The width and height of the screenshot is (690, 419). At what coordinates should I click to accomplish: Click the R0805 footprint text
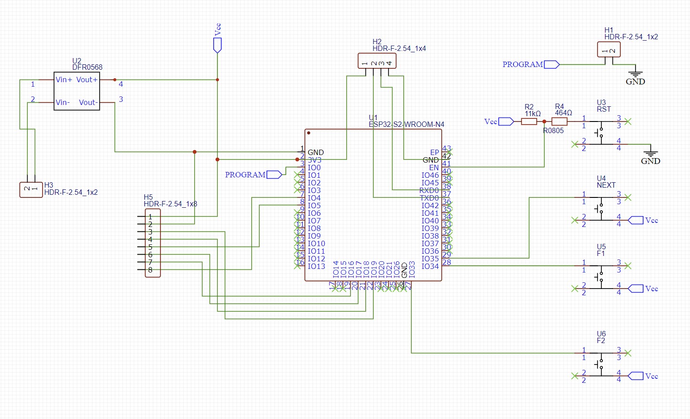[x=553, y=131]
